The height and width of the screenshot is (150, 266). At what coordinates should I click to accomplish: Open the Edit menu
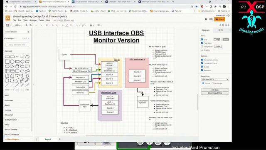20,20
